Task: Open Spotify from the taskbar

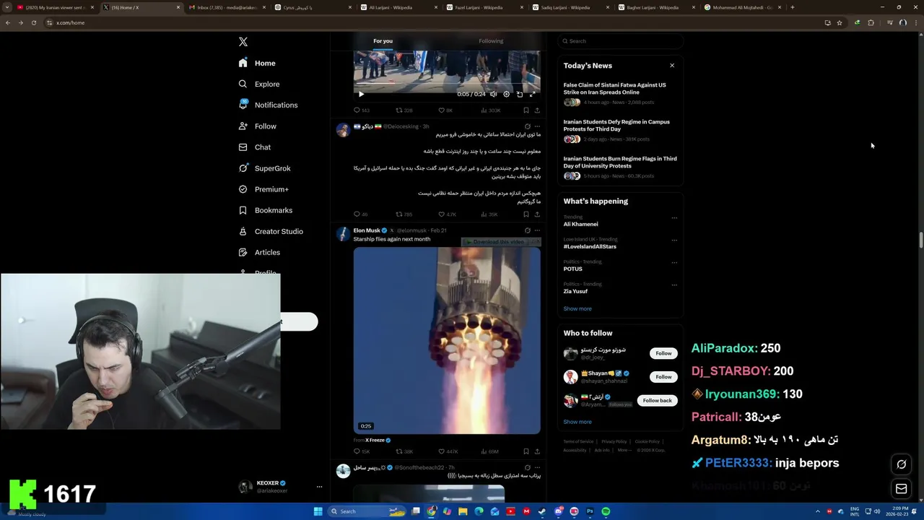Action: click(606, 511)
